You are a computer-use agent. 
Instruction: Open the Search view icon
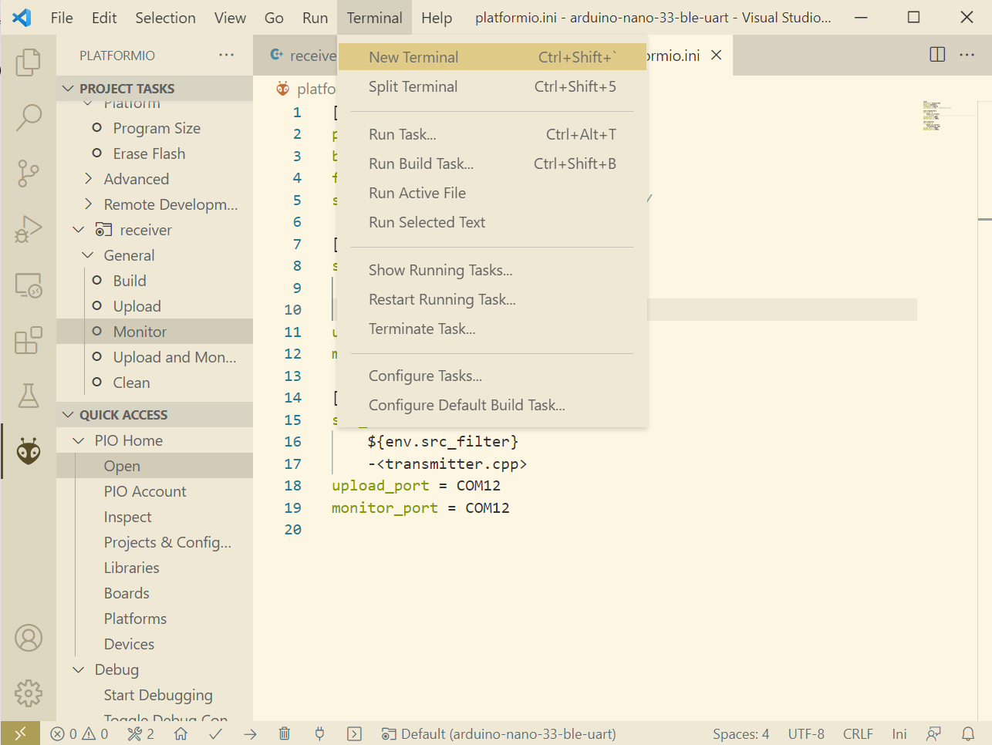coord(29,117)
